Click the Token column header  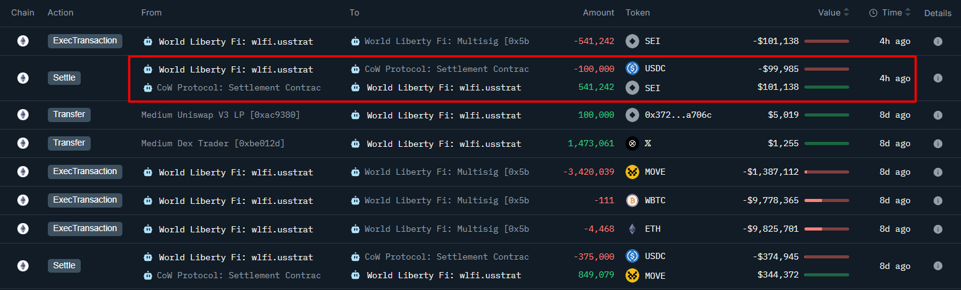coord(637,13)
